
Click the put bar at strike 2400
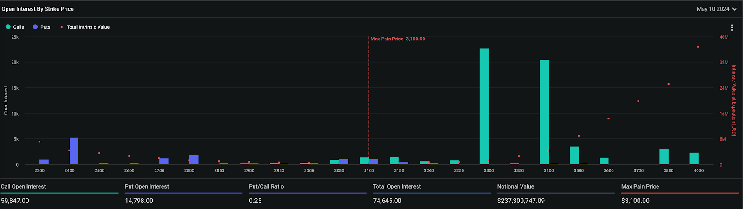74,151
